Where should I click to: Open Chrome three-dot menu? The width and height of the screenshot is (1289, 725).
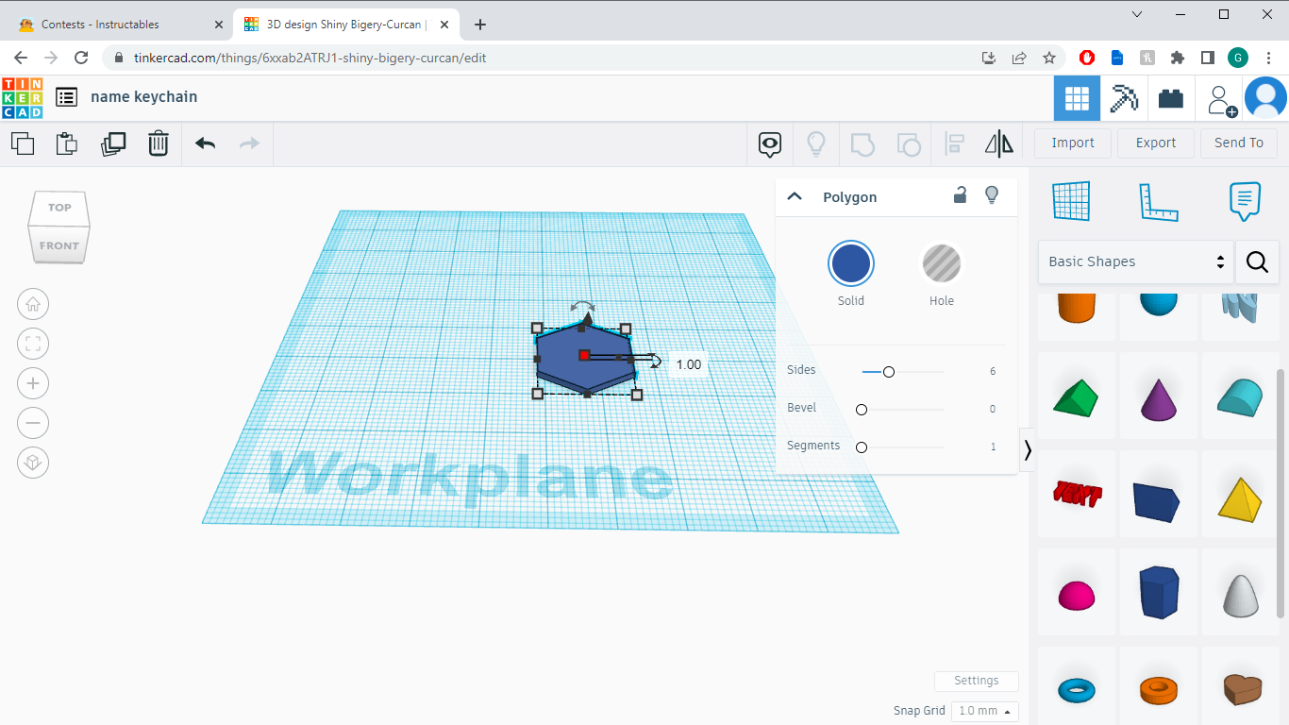pos(1269,58)
